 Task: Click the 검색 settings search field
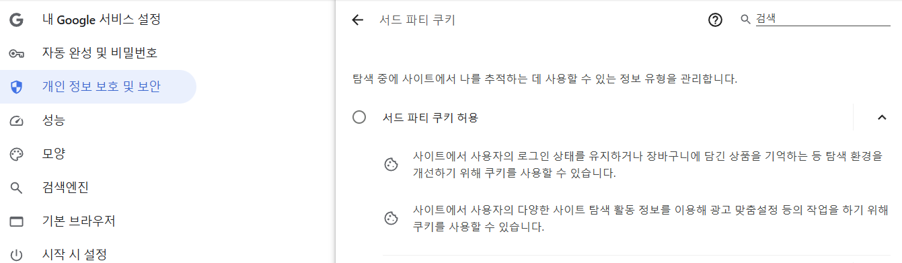point(823,20)
